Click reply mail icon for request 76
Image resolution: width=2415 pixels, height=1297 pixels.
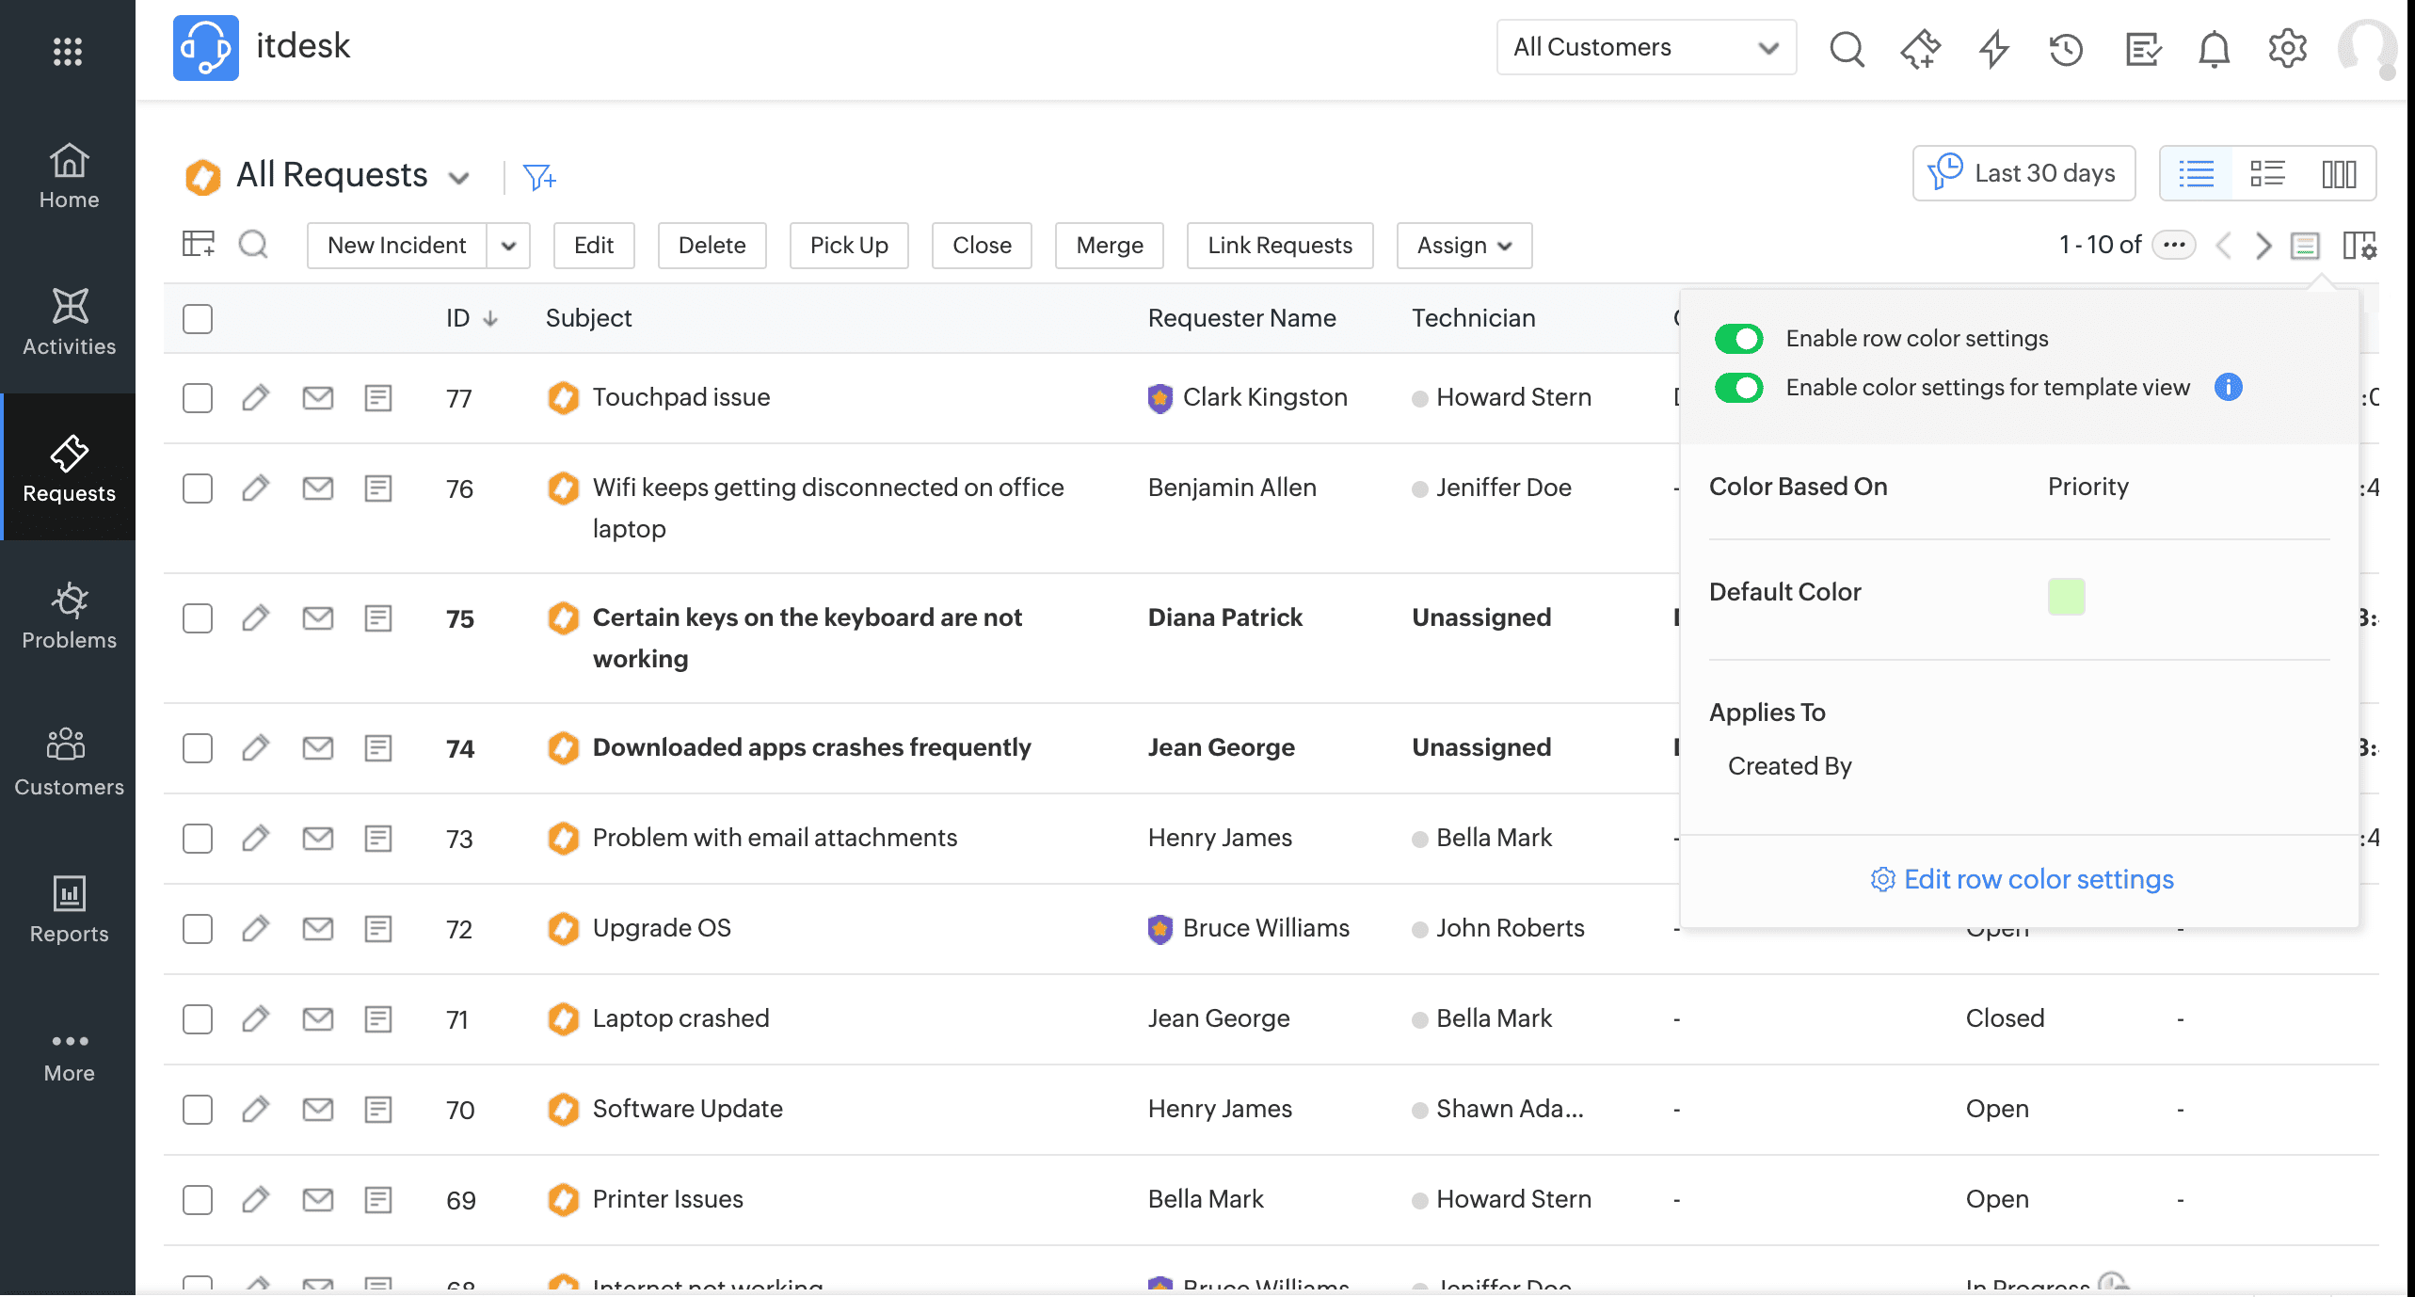click(x=318, y=488)
